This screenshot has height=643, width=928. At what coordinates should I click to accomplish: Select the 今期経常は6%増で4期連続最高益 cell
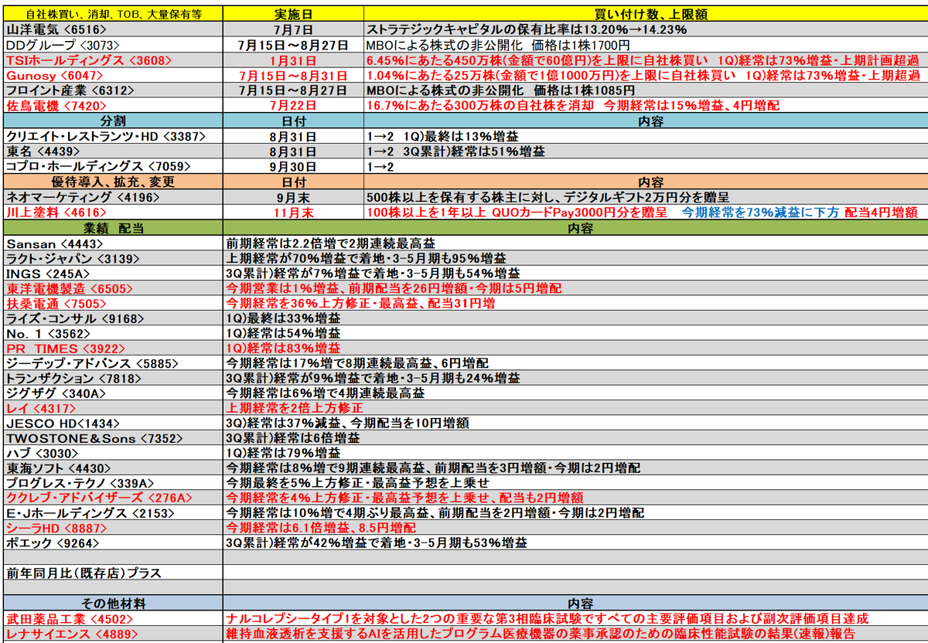574,393
